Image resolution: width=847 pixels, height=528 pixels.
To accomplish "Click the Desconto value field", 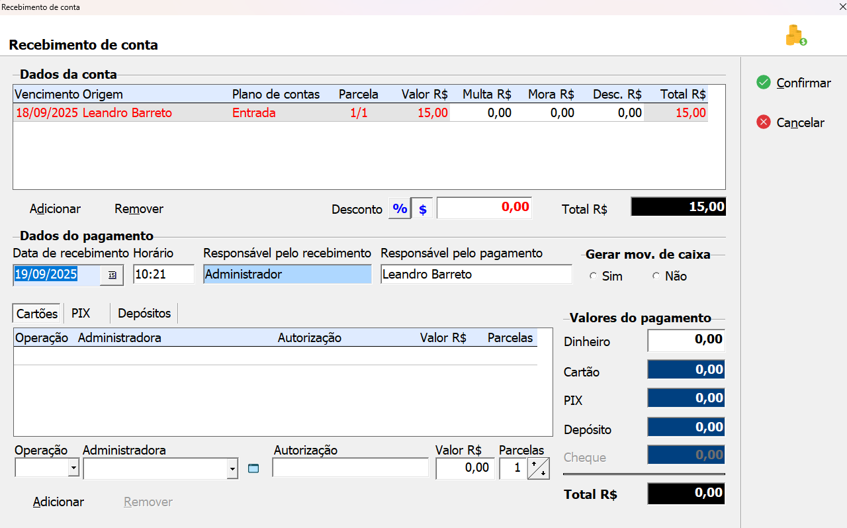I will [x=484, y=208].
